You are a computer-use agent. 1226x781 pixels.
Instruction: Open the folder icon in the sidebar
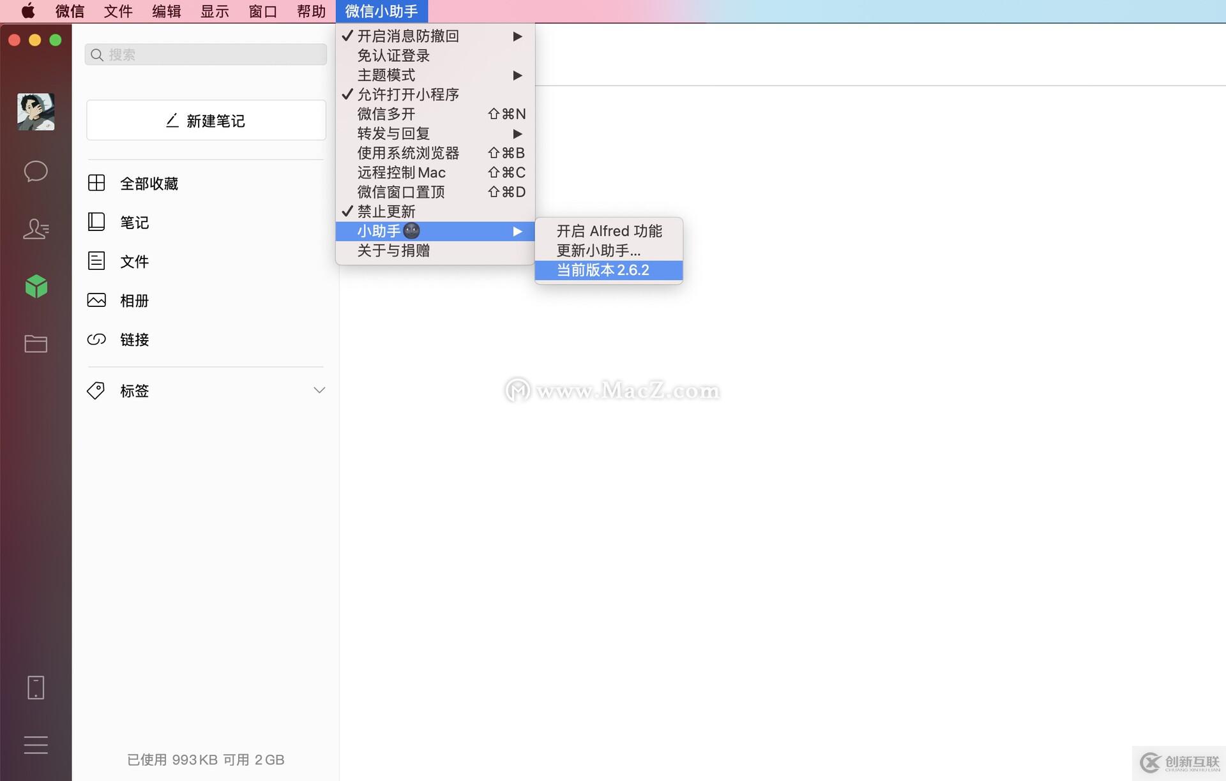coord(36,343)
